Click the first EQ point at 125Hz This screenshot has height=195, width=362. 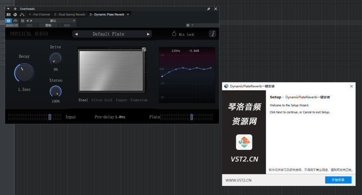162,76
